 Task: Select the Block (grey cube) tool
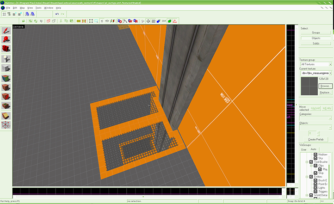[6, 68]
